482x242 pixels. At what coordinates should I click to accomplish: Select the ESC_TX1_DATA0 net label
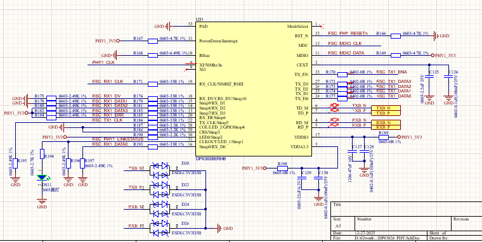click(x=394, y=96)
